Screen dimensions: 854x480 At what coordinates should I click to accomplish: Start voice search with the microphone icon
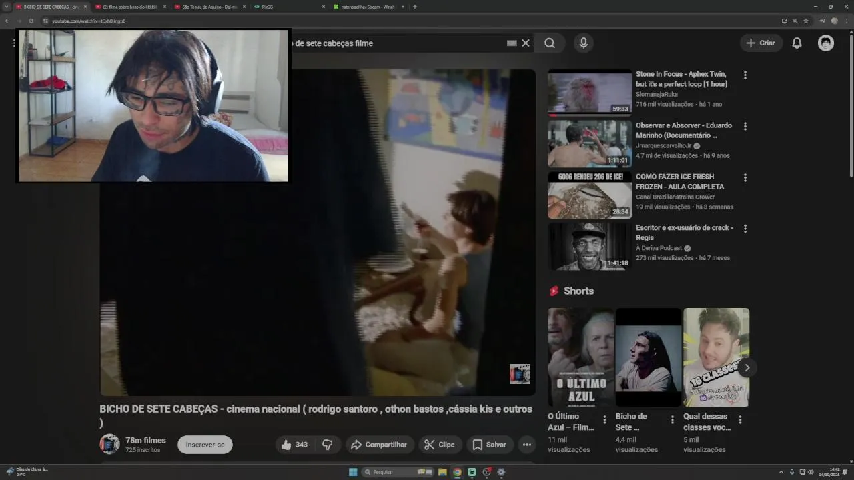coord(584,43)
